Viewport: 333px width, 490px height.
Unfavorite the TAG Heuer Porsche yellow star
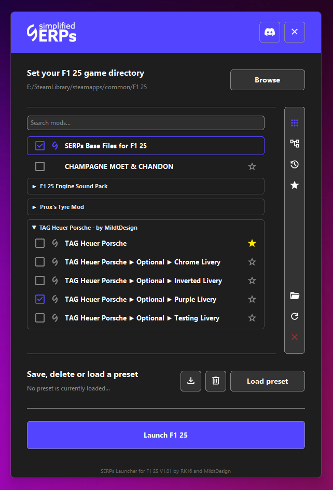tap(252, 243)
